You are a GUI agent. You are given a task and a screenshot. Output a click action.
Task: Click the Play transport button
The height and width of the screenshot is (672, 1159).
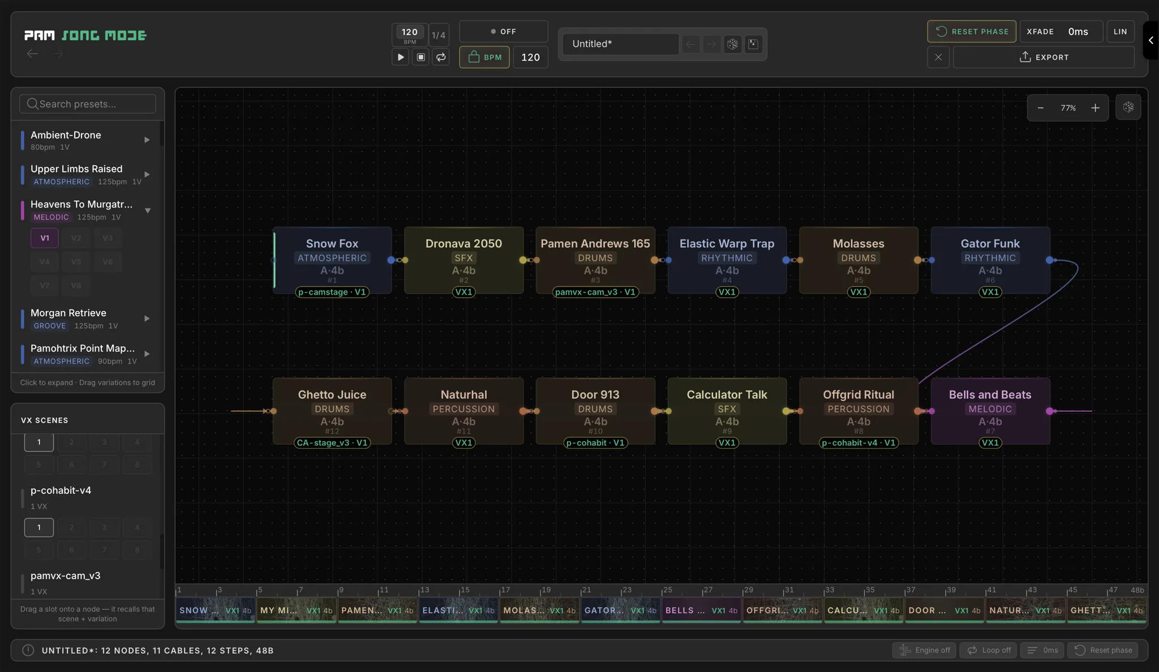400,57
